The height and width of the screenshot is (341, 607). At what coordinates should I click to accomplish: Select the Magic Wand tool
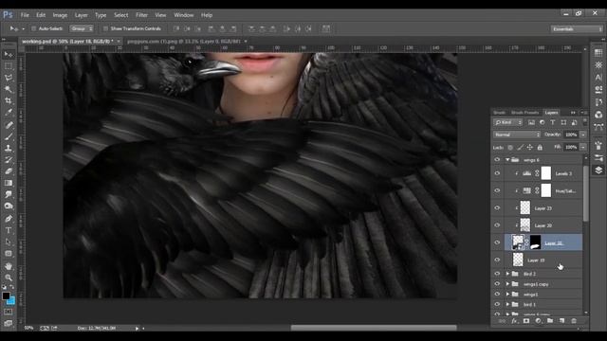click(x=9, y=89)
